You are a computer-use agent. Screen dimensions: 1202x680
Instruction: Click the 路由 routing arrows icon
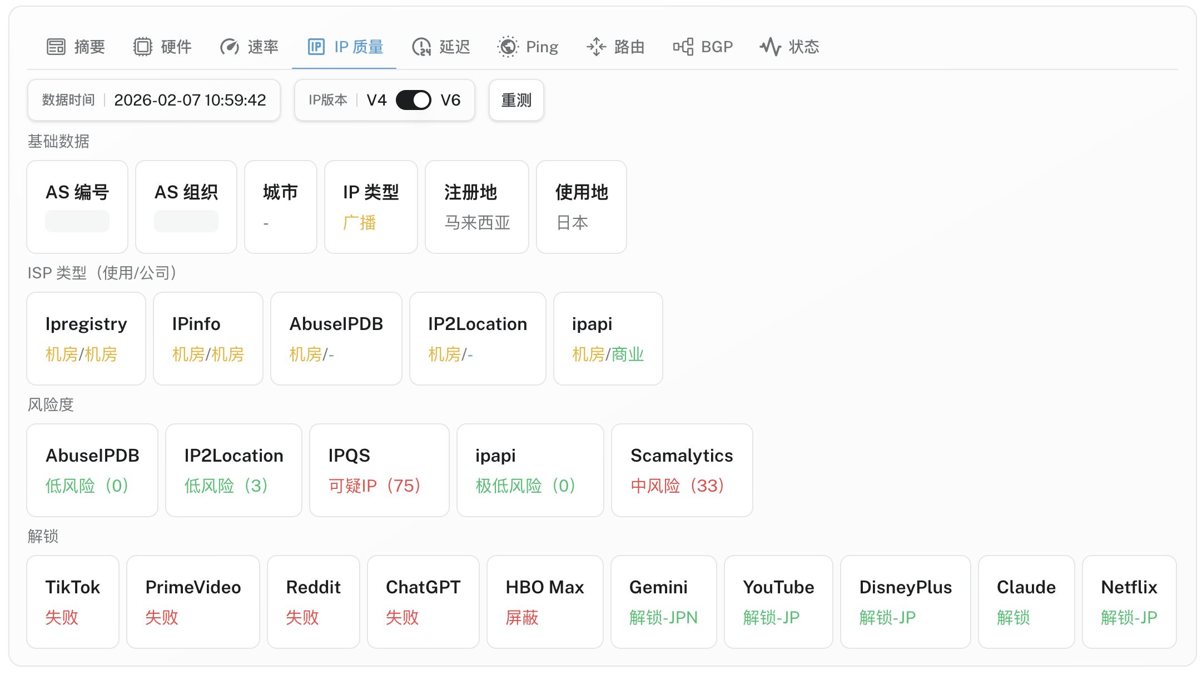coord(596,47)
